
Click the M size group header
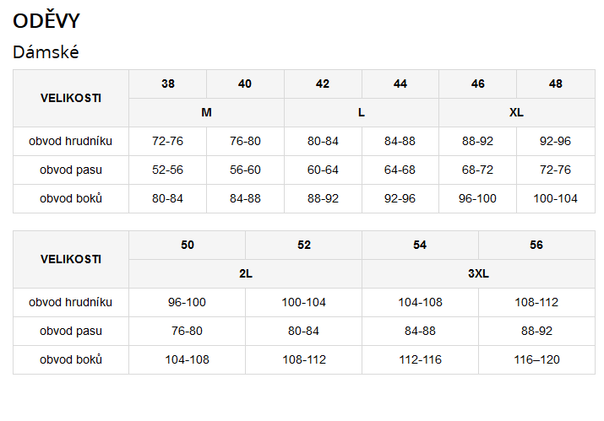(x=206, y=112)
